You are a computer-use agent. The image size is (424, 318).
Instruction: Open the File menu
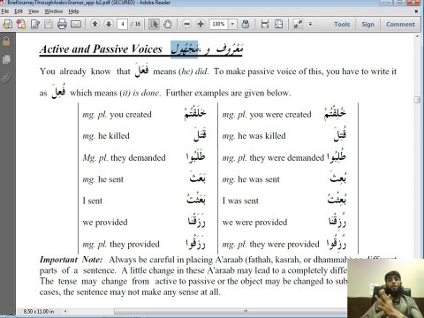pyautogui.click(x=5, y=11)
